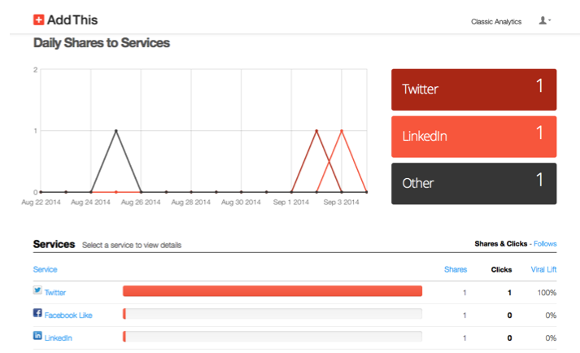580x353 pixels.
Task: Click the Sep 1 2014 axis label
Action: click(291, 202)
